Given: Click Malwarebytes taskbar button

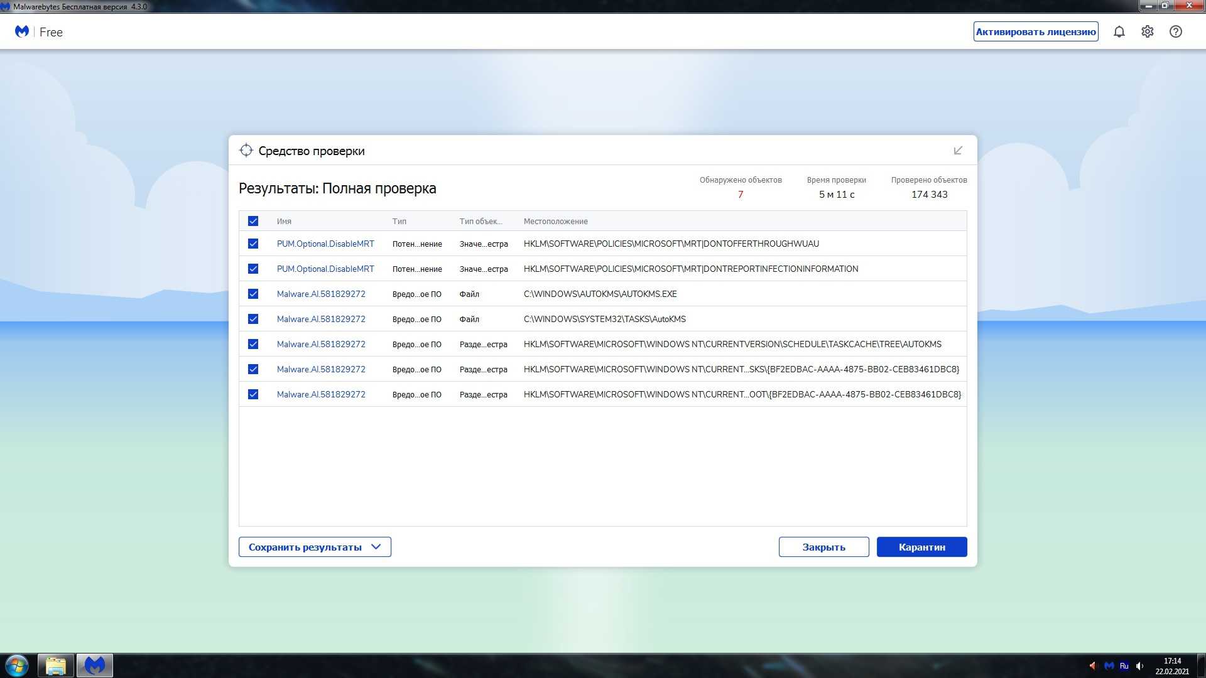Looking at the screenshot, I should click(x=95, y=665).
